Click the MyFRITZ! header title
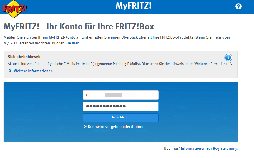This screenshot has width=254, height=158. pyautogui.click(x=134, y=6)
